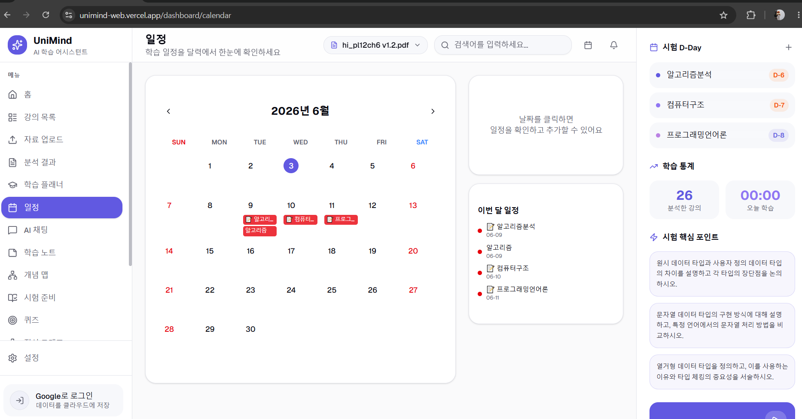Select the 일정 schedule menu item
The image size is (802, 419).
[x=62, y=208]
